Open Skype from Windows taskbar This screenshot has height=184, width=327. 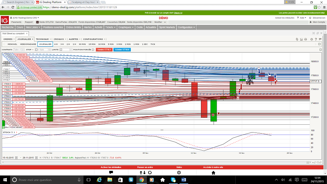point(173,180)
